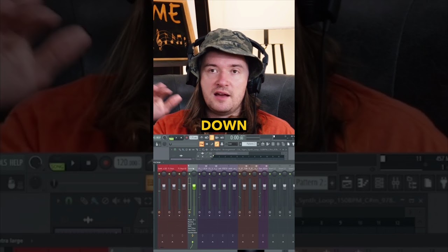
Task: Click the transport Play button
Action: click(176, 138)
